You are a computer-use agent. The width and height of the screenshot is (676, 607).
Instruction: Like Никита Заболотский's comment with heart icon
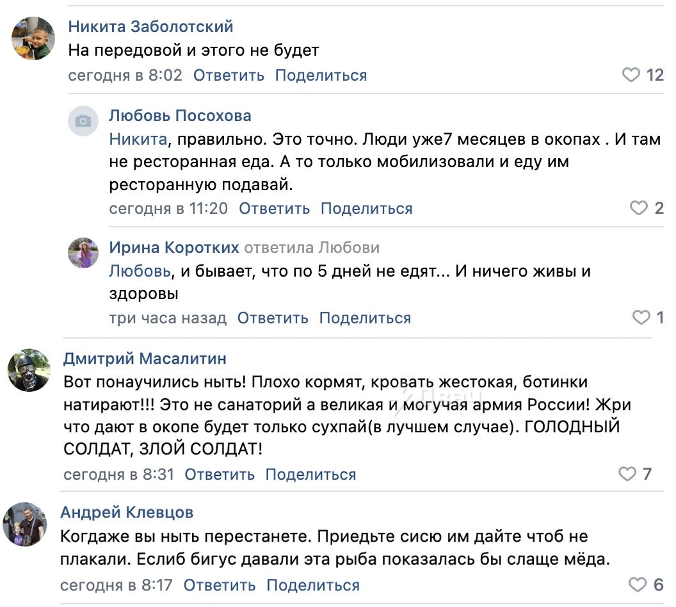(x=631, y=75)
